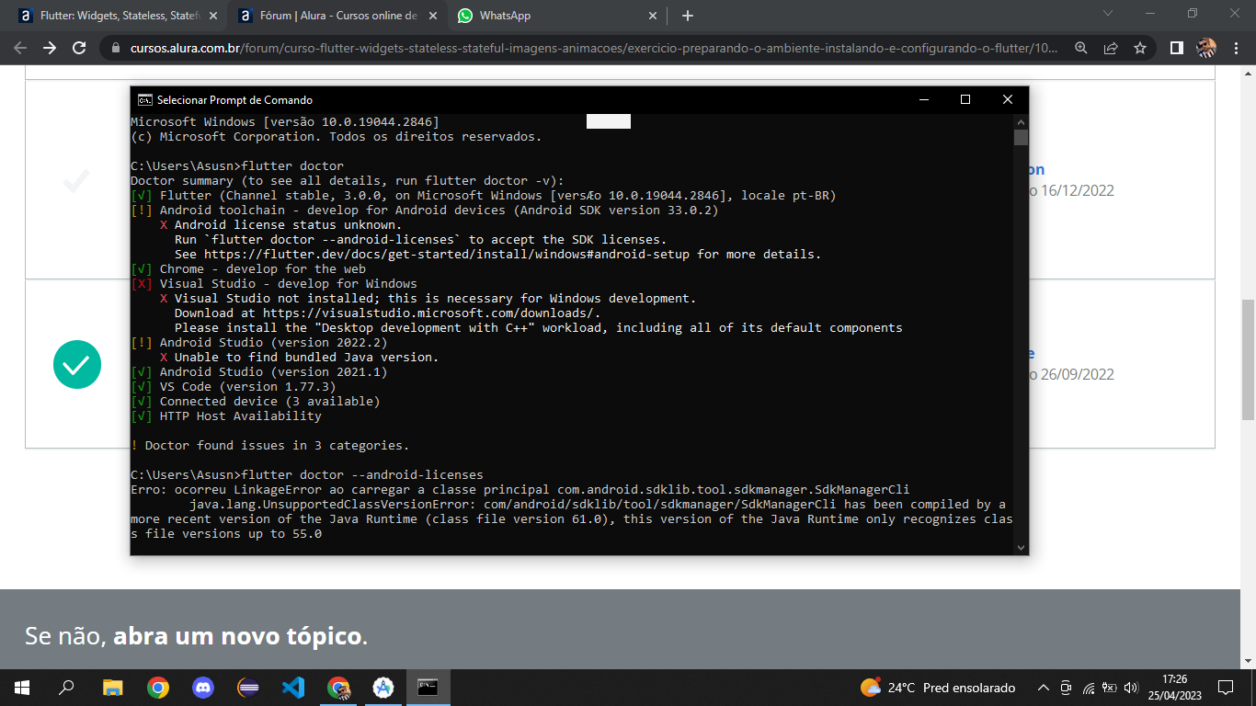This screenshot has height=706, width=1256.
Task: Click 'Chrome - develop for the web' line
Action: (248, 269)
